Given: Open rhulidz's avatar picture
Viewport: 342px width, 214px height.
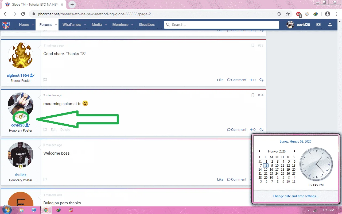Looking at the screenshot, I should [21, 155].
